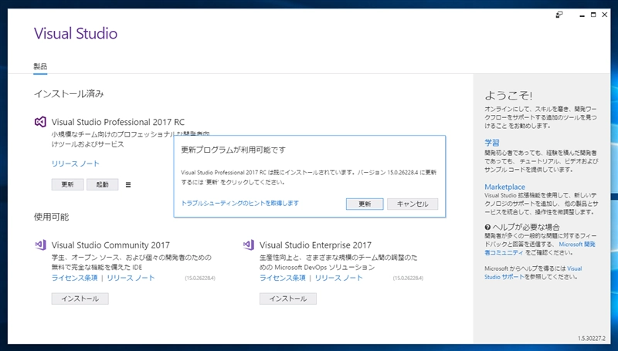Open リリース ノート link for Enterprise 2017

coord(339,278)
